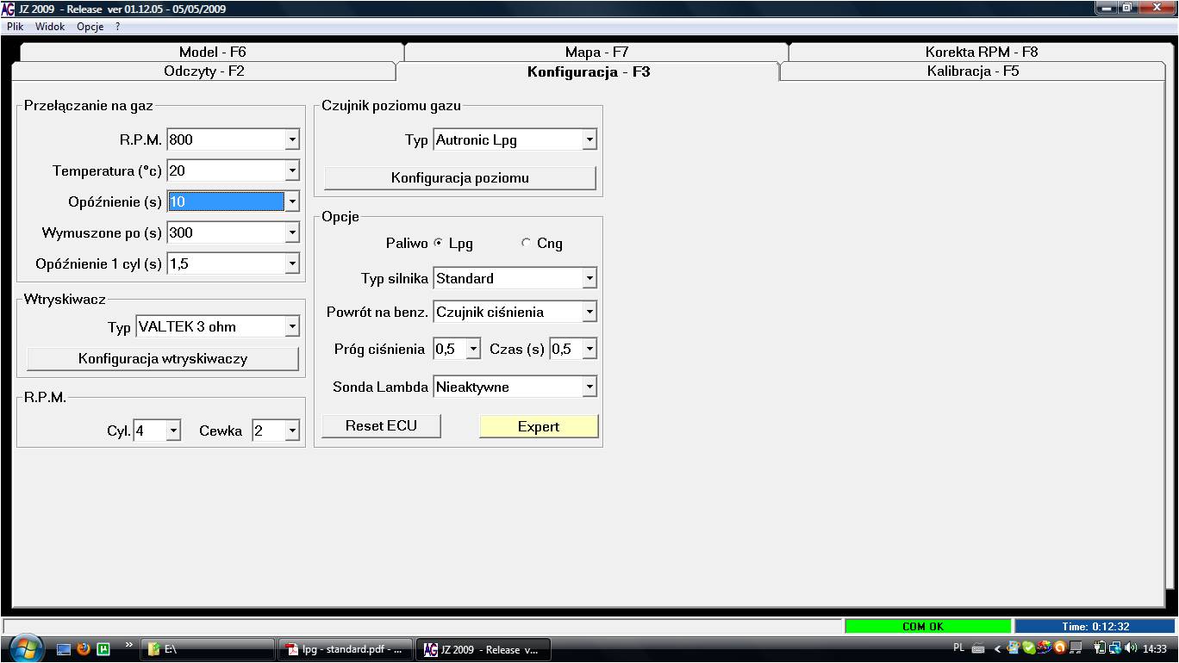Switch to the Odczyty - F2 tab
The image size is (1179, 663).
[203, 71]
